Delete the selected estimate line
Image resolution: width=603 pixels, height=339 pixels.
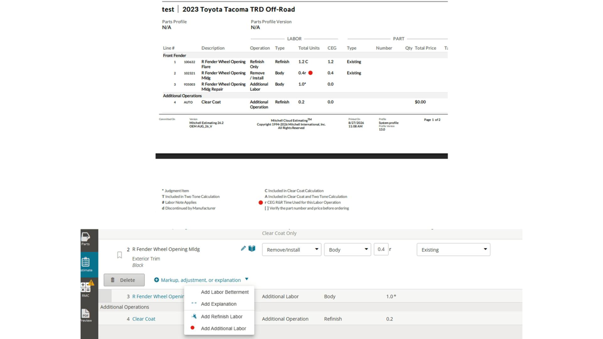[124, 280]
